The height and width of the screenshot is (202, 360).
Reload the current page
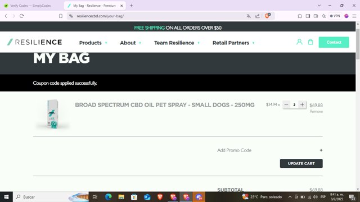coord(21,16)
